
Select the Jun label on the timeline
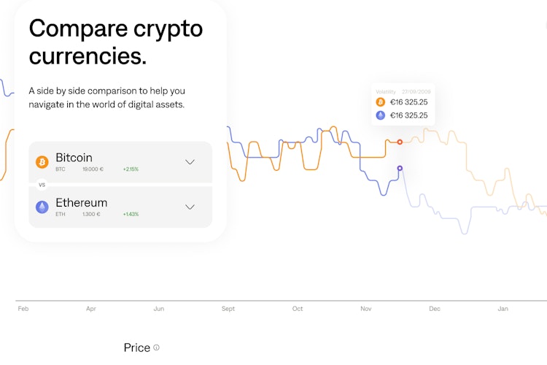point(158,309)
